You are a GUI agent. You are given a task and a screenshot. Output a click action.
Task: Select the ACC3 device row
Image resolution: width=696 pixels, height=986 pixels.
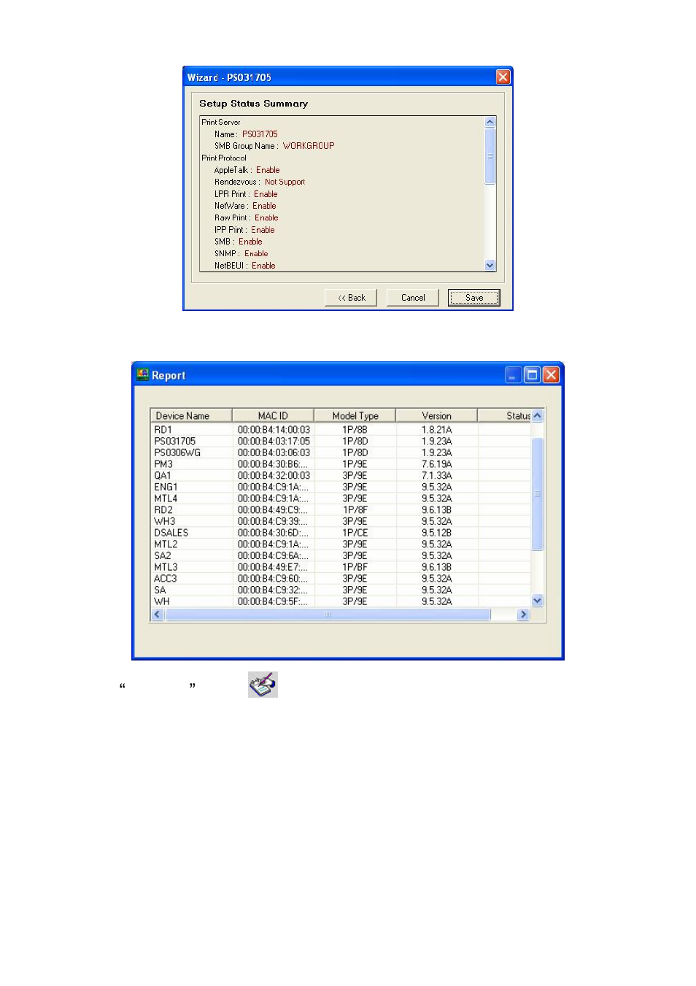point(340,578)
